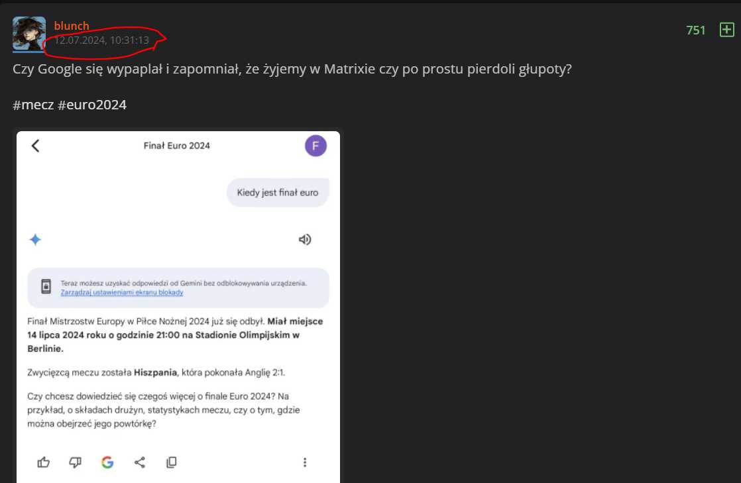Open the three-dot more options menu

[x=305, y=462]
